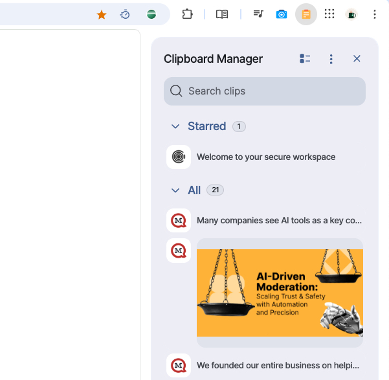Open the Extensions puzzle piece menu
The image size is (389, 380).
pos(187,14)
